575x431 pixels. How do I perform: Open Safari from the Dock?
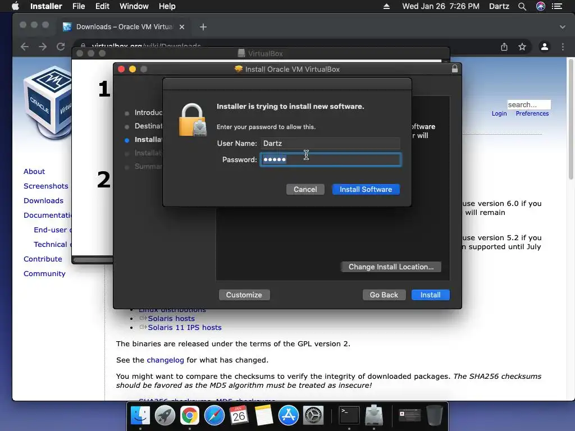(x=214, y=416)
